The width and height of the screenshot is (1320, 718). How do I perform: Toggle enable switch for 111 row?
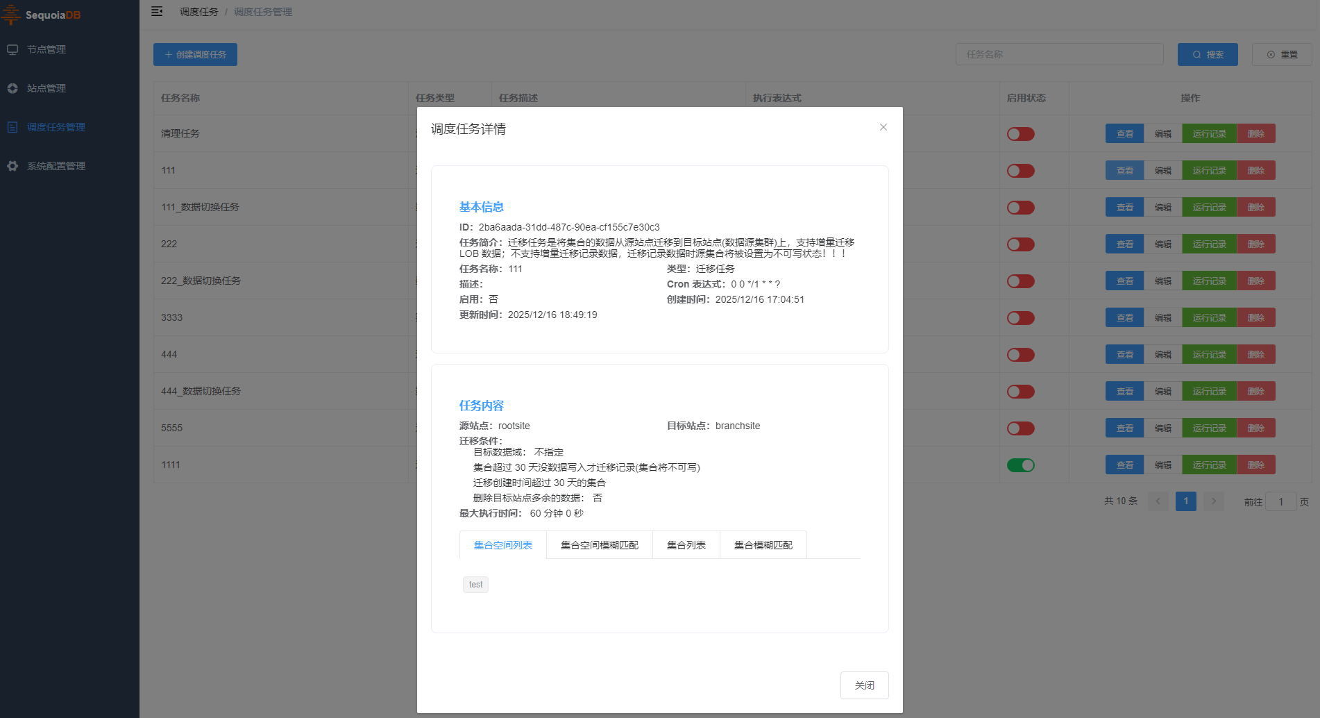[1021, 171]
